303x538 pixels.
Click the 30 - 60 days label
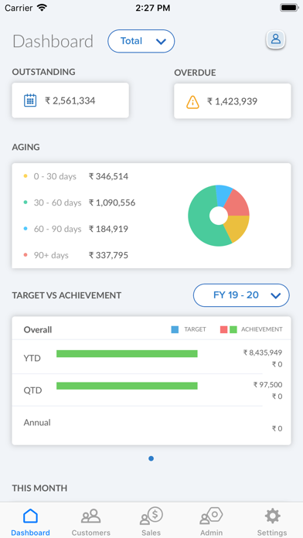click(57, 203)
